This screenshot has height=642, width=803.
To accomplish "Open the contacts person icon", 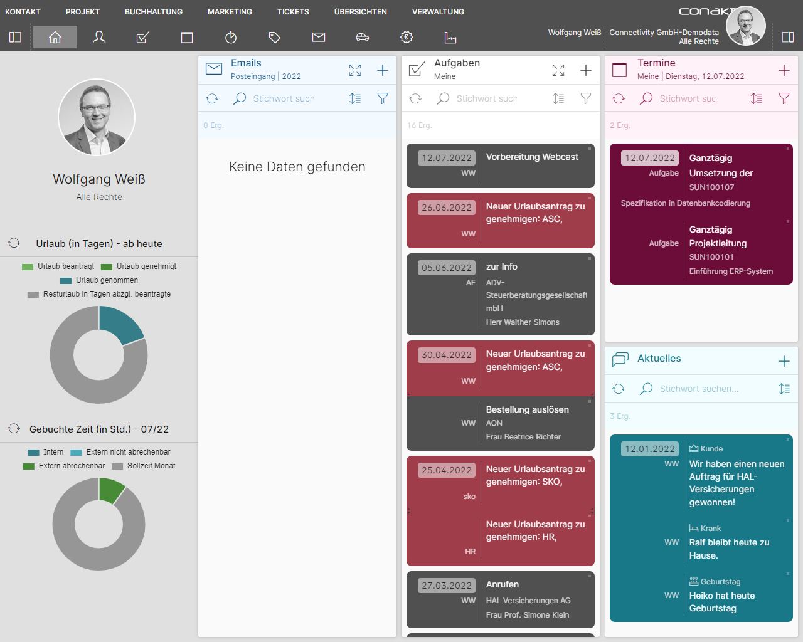I will [99, 38].
